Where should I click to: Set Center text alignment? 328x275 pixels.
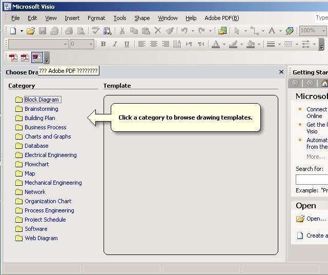click(x=154, y=44)
